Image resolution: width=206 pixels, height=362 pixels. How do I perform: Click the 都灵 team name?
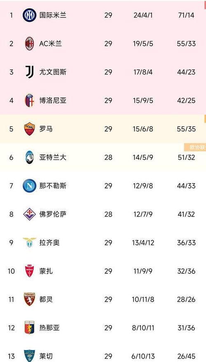pyautogui.click(x=46, y=299)
